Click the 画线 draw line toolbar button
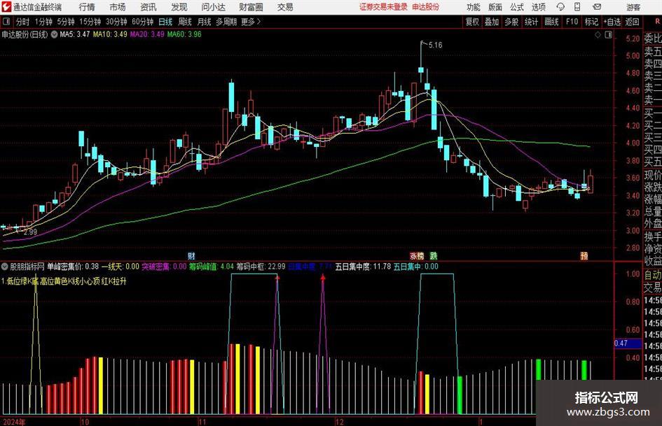The height and width of the screenshot is (426, 662). [x=551, y=22]
